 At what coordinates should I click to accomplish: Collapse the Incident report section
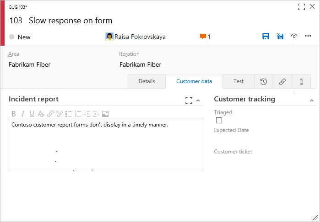pyautogui.click(x=198, y=100)
